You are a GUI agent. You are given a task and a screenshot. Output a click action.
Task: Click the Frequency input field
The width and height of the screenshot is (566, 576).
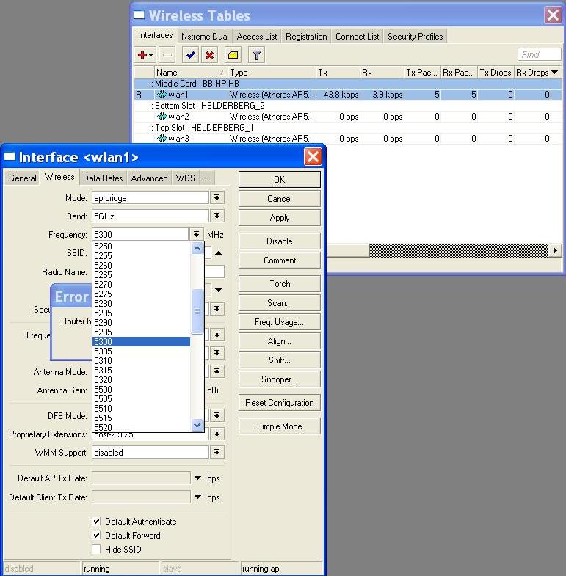[x=140, y=234]
